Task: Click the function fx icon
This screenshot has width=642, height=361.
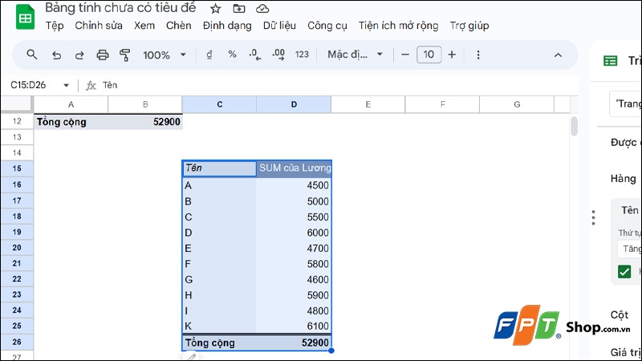Action: [x=91, y=85]
